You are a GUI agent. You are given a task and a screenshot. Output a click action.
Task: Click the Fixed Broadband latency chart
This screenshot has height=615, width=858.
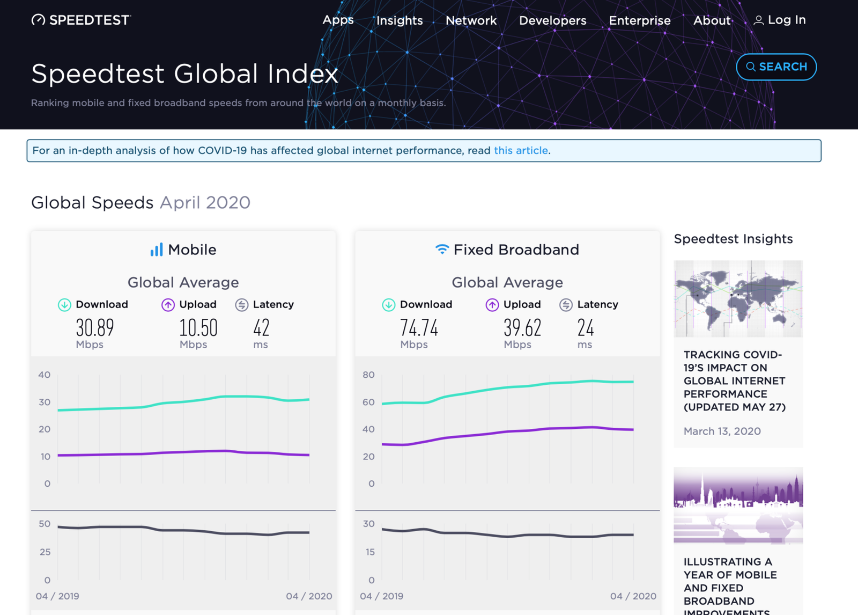pyautogui.click(x=507, y=552)
